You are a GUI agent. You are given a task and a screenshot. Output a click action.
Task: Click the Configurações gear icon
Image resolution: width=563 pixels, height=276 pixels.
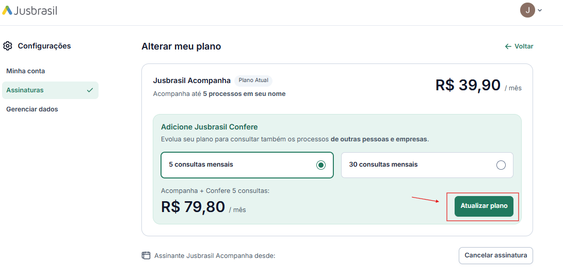[x=8, y=46]
